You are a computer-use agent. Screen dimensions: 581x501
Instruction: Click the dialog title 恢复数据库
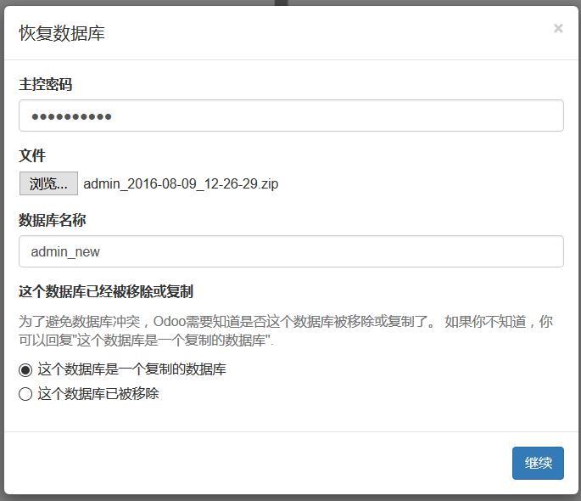pos(62,33)
